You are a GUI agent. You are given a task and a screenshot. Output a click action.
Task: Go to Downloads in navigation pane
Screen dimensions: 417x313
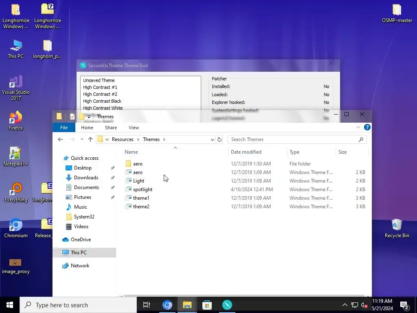86,178
